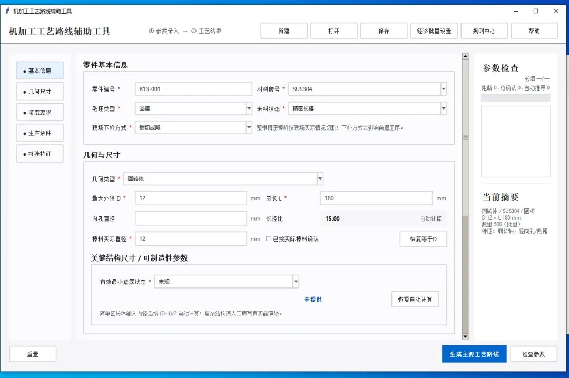Open 经济批量设置 settings
The image size is (569, 378).
point(434,31)
